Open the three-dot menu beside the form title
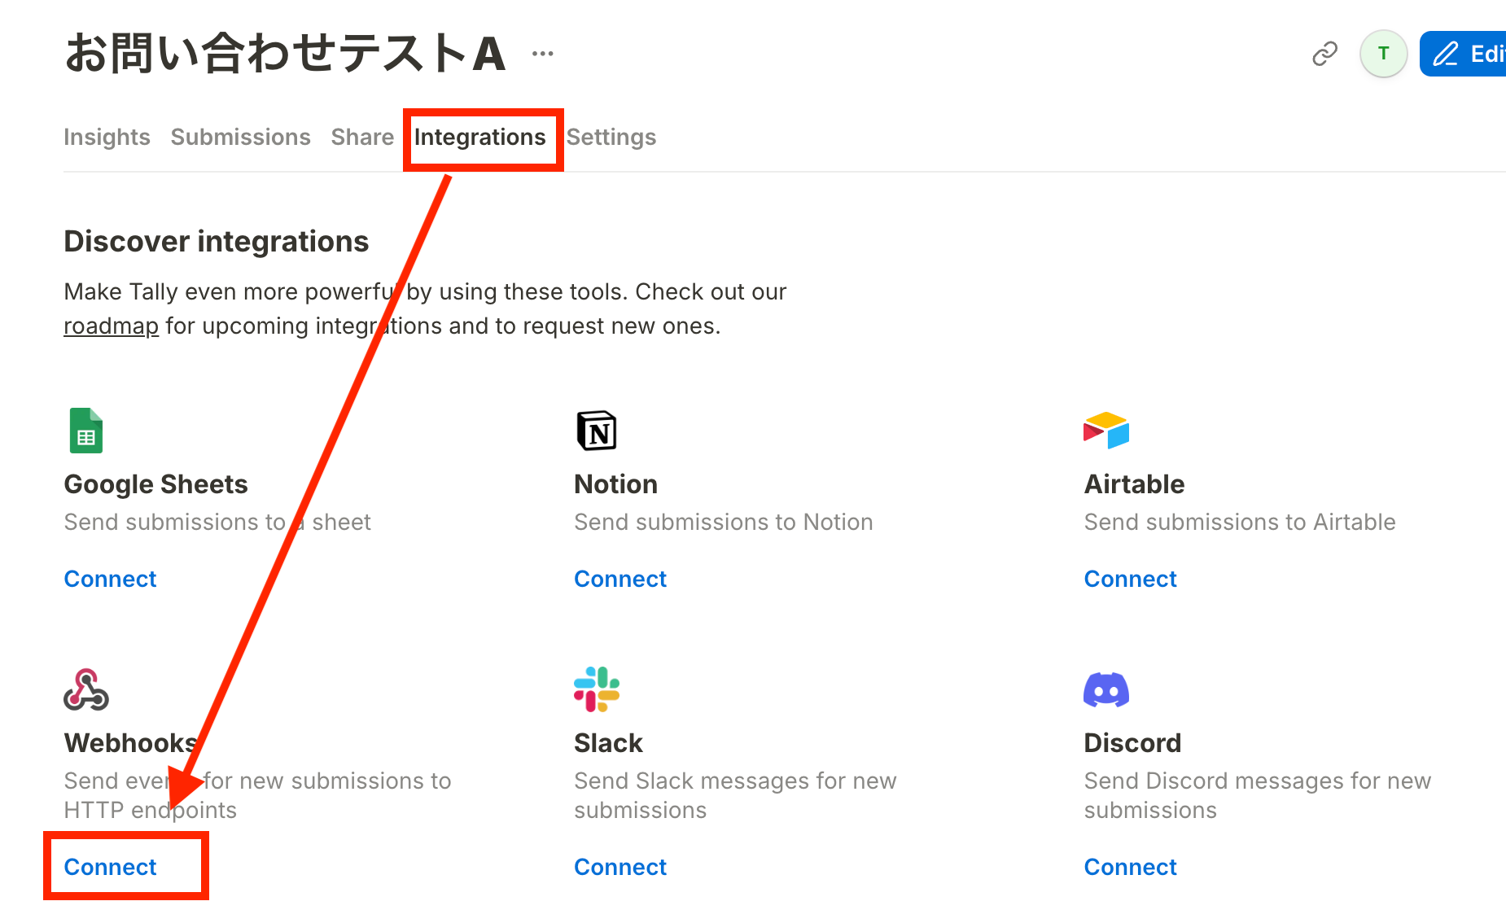The height and width of the screenshot is (923, 1506). click(x=542, y=54)
